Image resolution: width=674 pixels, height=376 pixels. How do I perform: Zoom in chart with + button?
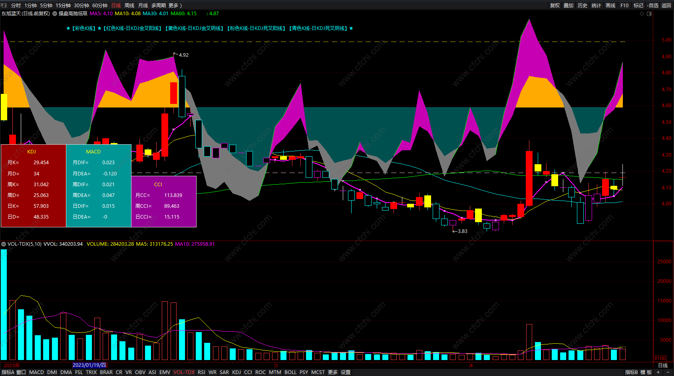[658, 372]
